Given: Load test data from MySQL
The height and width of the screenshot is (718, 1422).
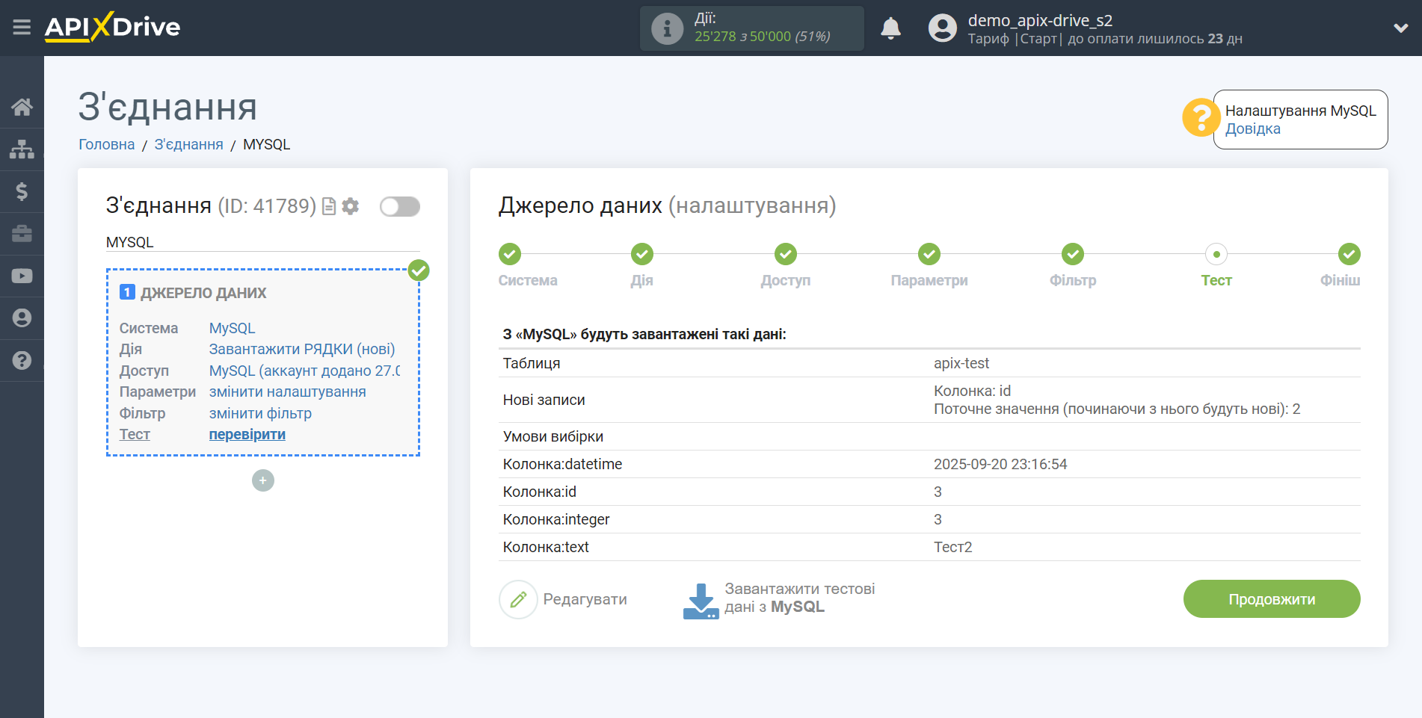Looking at the screenshot, I should [778, 599].
